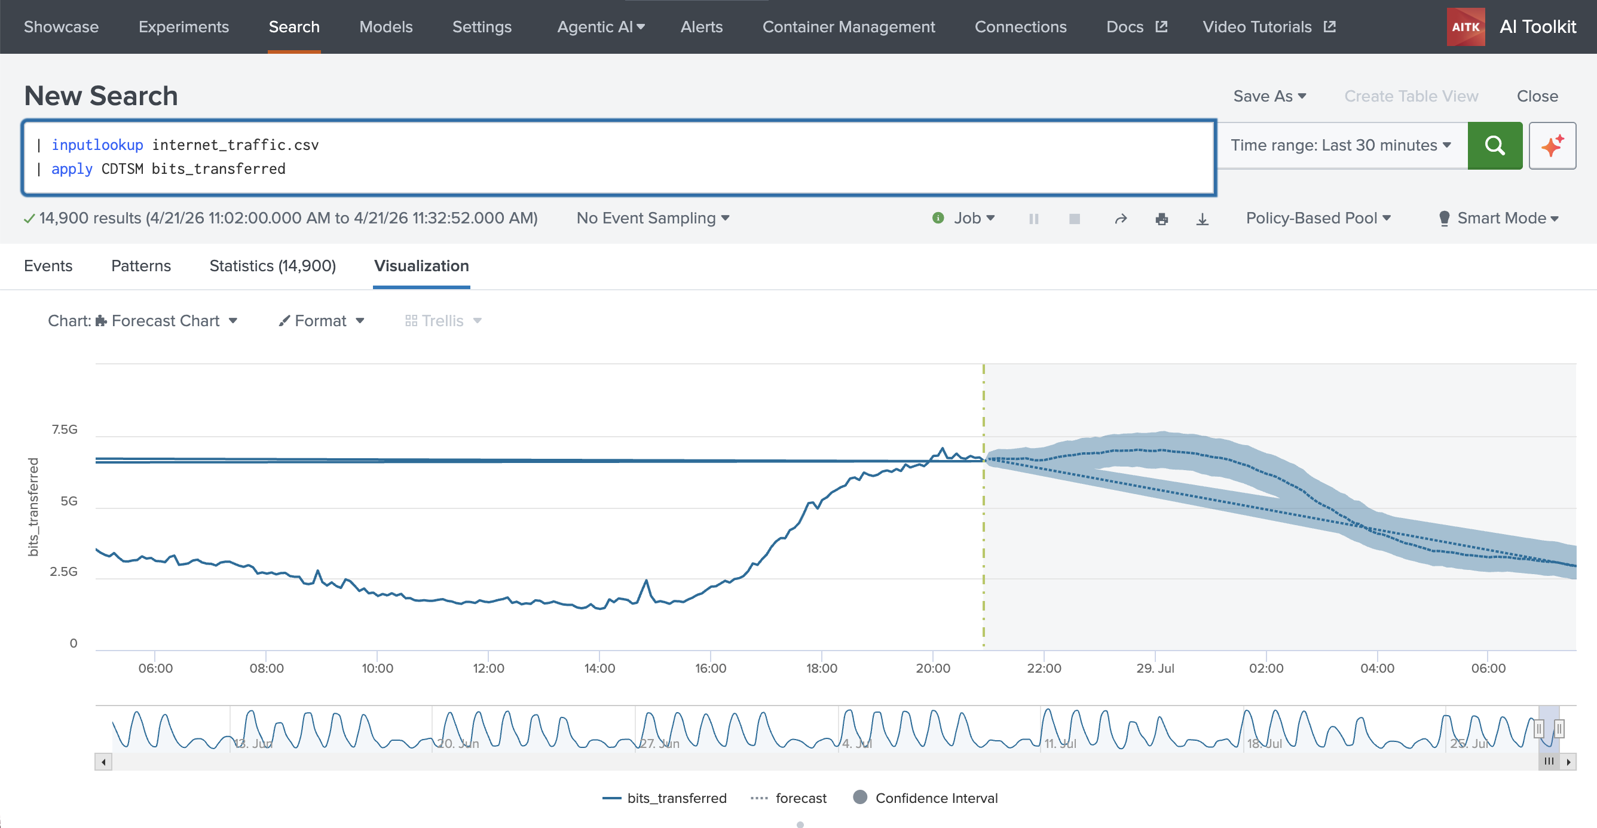Click inside the search query input
This screenshot has width=1597, height=828.
tap(618, 158)
